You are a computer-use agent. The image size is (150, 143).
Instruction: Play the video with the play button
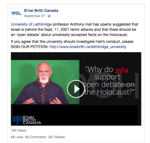point(76,89)
